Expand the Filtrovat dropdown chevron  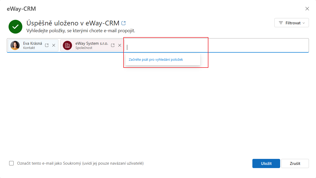[x=304, y=23]
